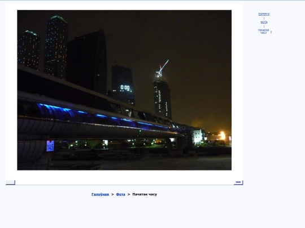
Task: Open the ФОТА link in sidebar
Action: pyautogui.click(x=264, y=22)
